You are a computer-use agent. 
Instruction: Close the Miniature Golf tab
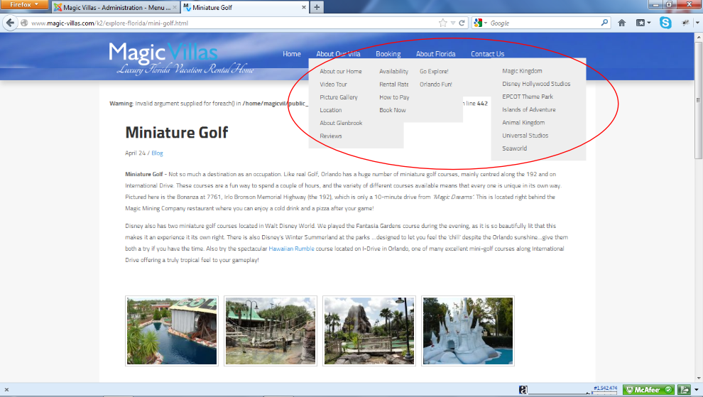pyautogui.click(x=303, y=7)
